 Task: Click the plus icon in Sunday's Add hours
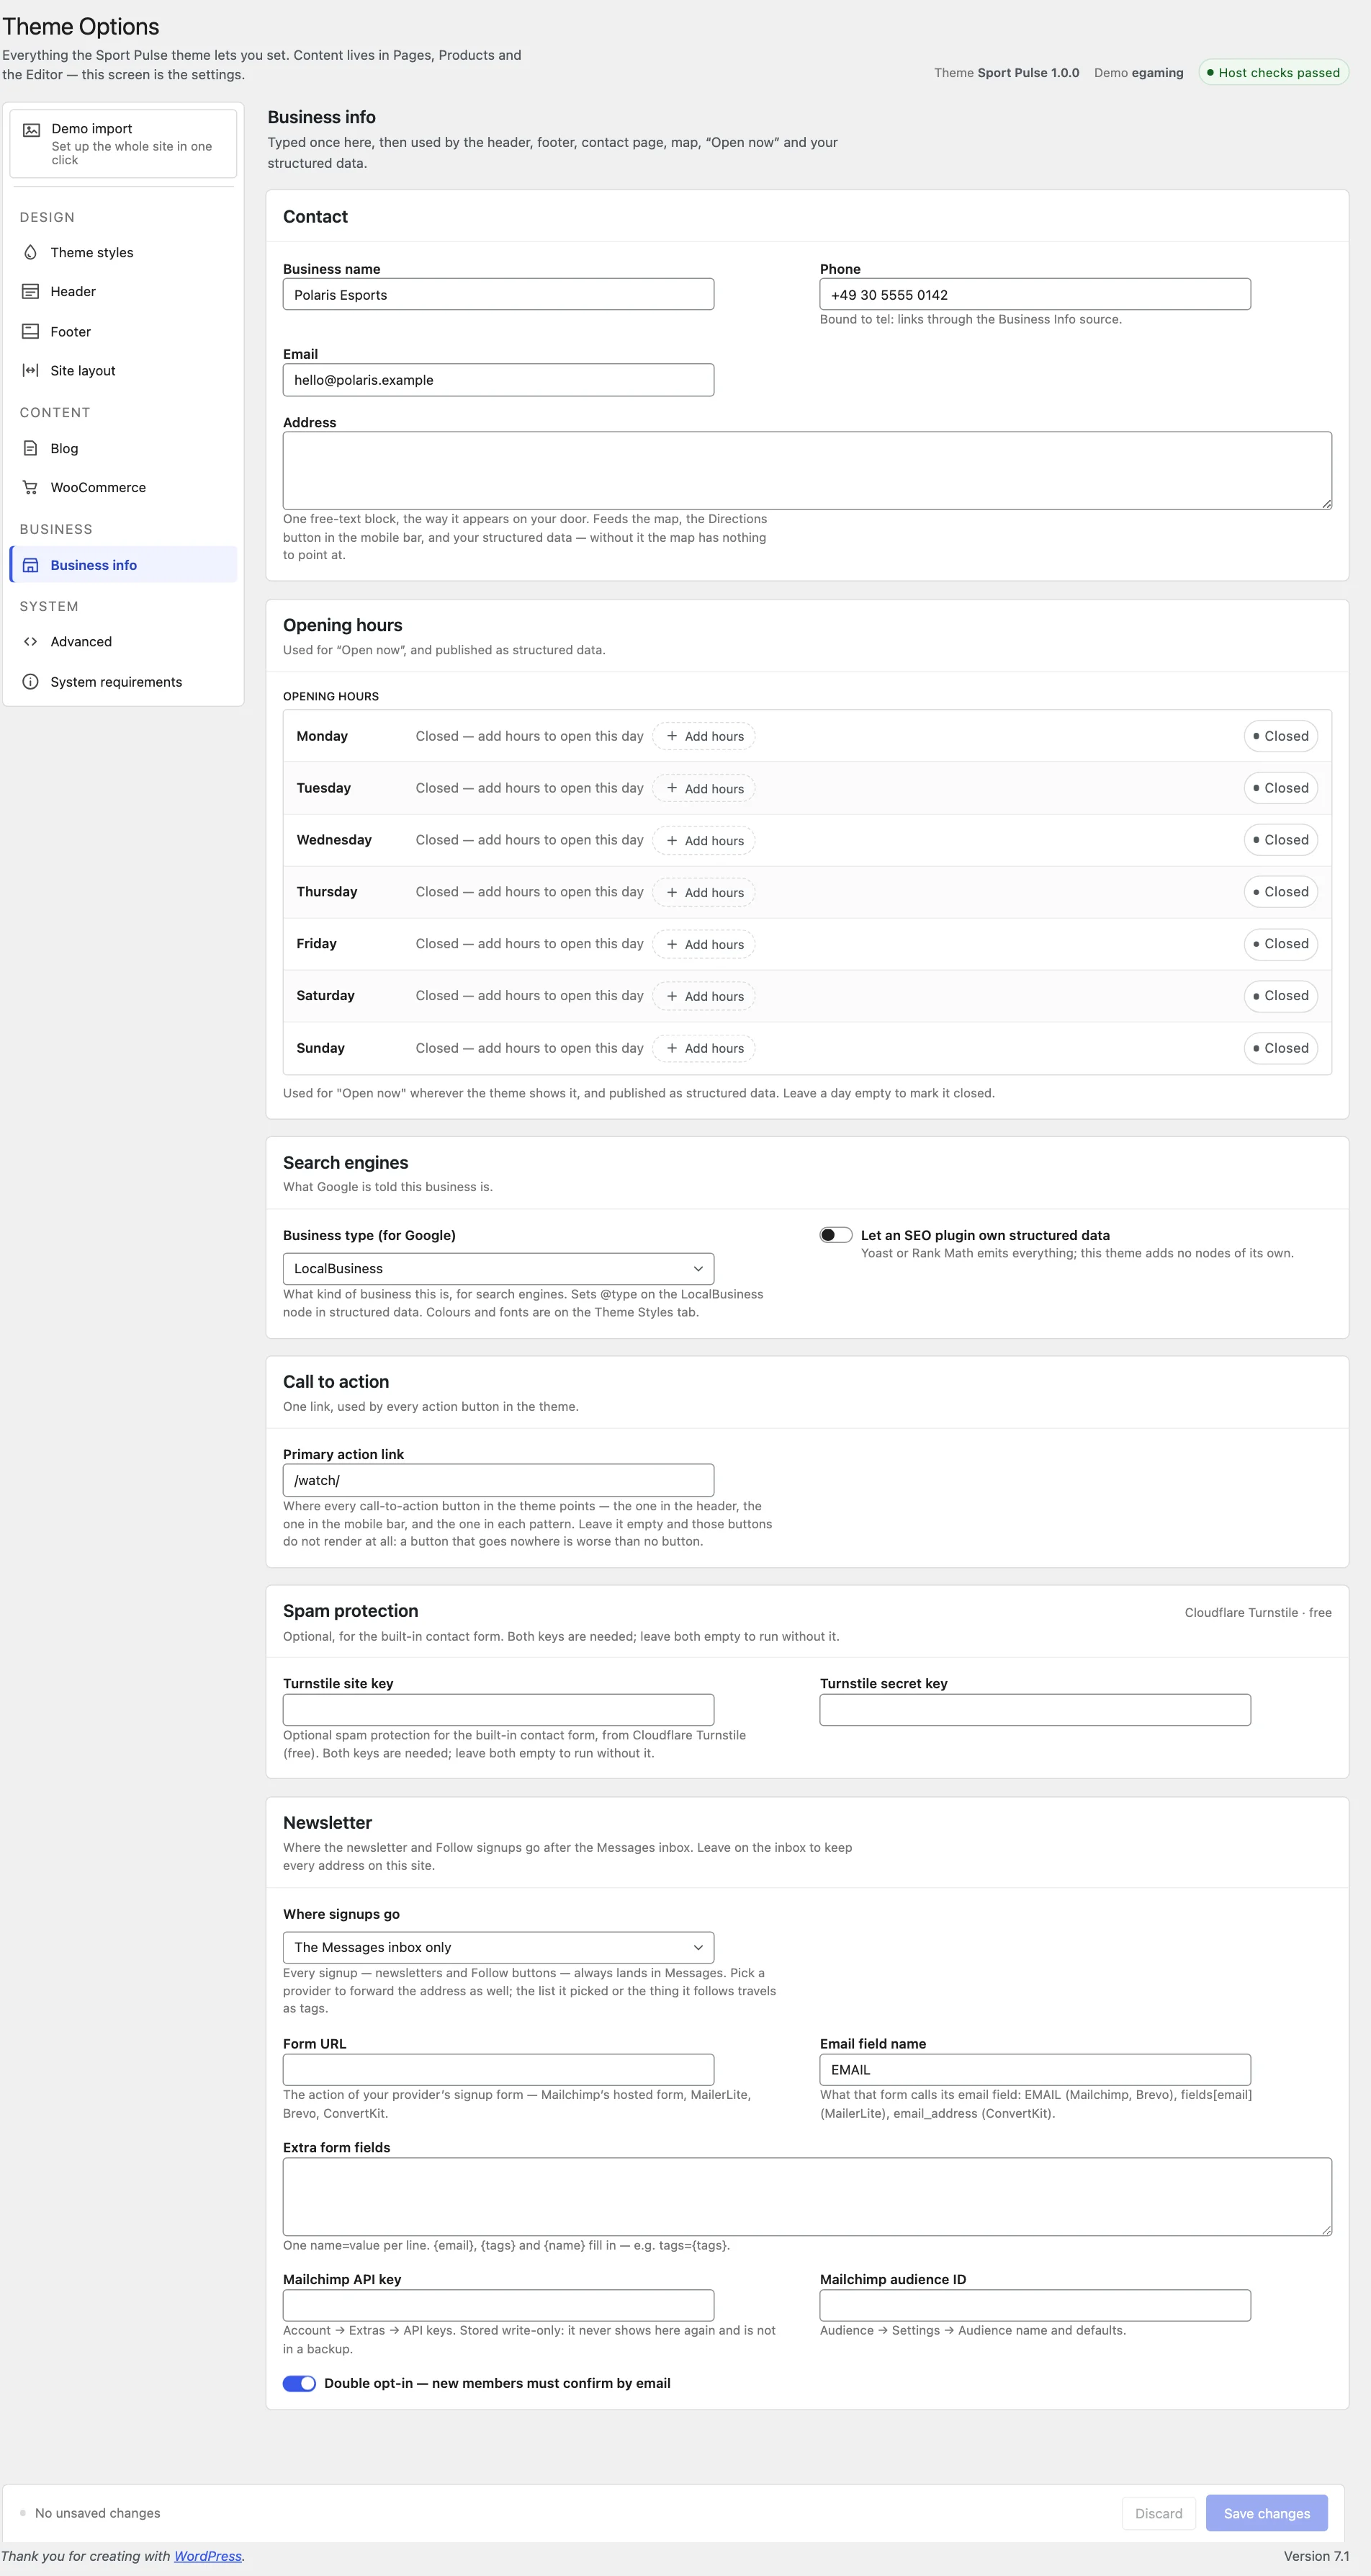coord(672,1048)
